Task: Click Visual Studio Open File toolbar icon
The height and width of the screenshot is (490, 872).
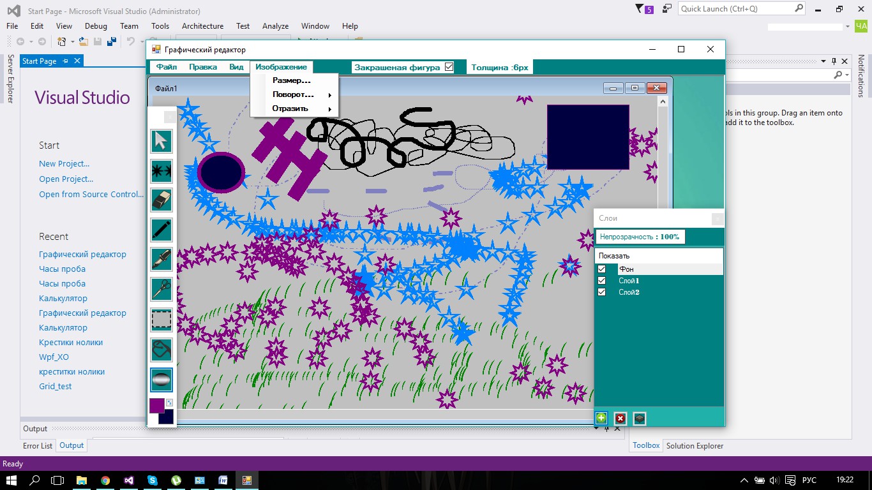Action: pos(84,41)
